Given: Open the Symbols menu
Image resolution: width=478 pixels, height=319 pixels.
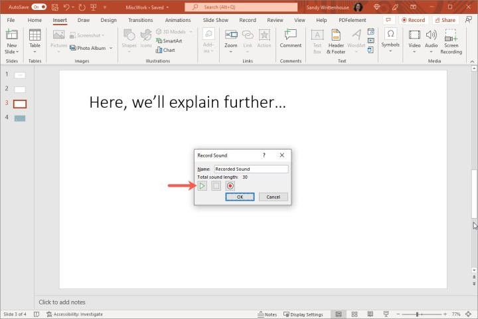Looking at the screenshot, I should click(390, 41).
